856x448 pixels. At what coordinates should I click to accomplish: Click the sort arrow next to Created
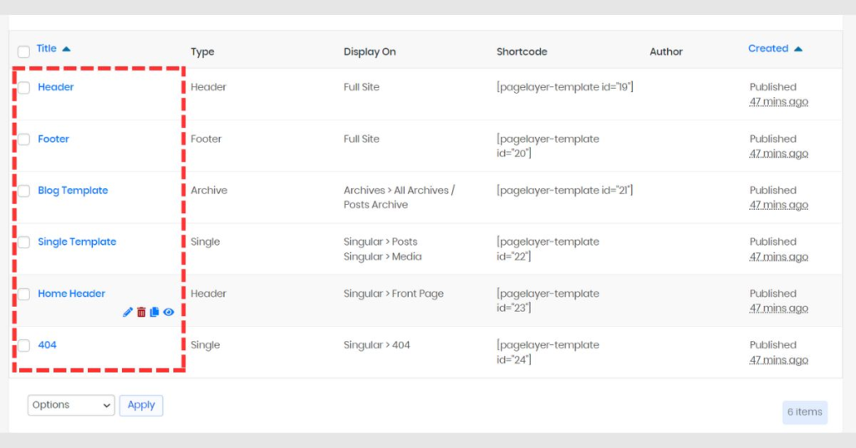click(x=798, y=49)
